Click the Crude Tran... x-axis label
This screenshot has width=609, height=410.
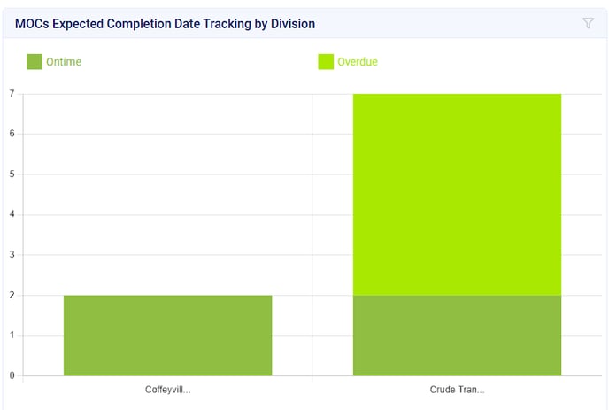[x=457, y=390]
